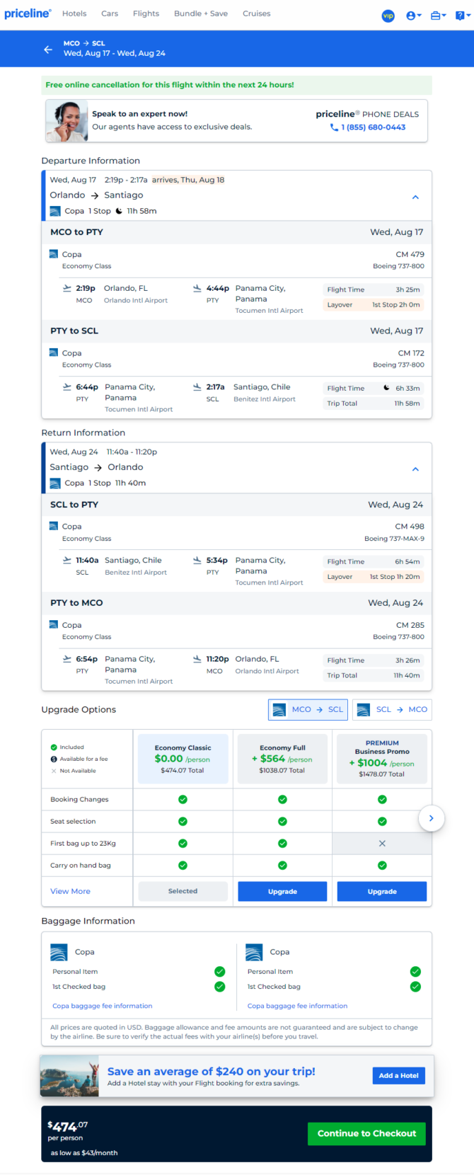Collapse the return flight details chevron

tap(415, 469)
